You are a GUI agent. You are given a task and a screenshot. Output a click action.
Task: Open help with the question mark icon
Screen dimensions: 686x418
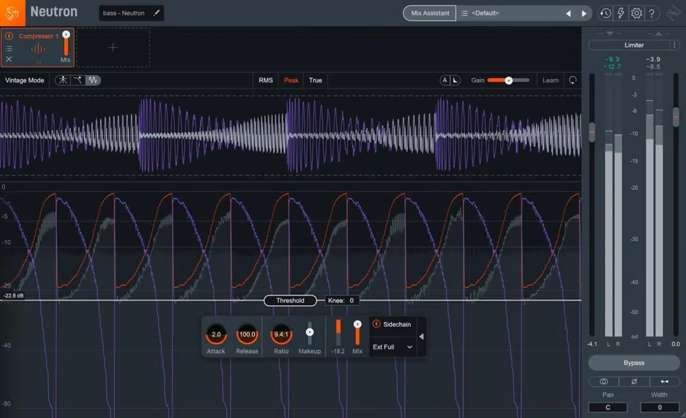651,13
